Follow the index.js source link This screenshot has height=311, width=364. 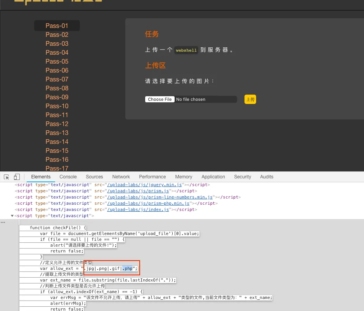click(x=138, y=210)
